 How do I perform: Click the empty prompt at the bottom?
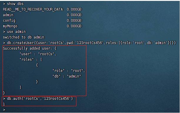4,110
